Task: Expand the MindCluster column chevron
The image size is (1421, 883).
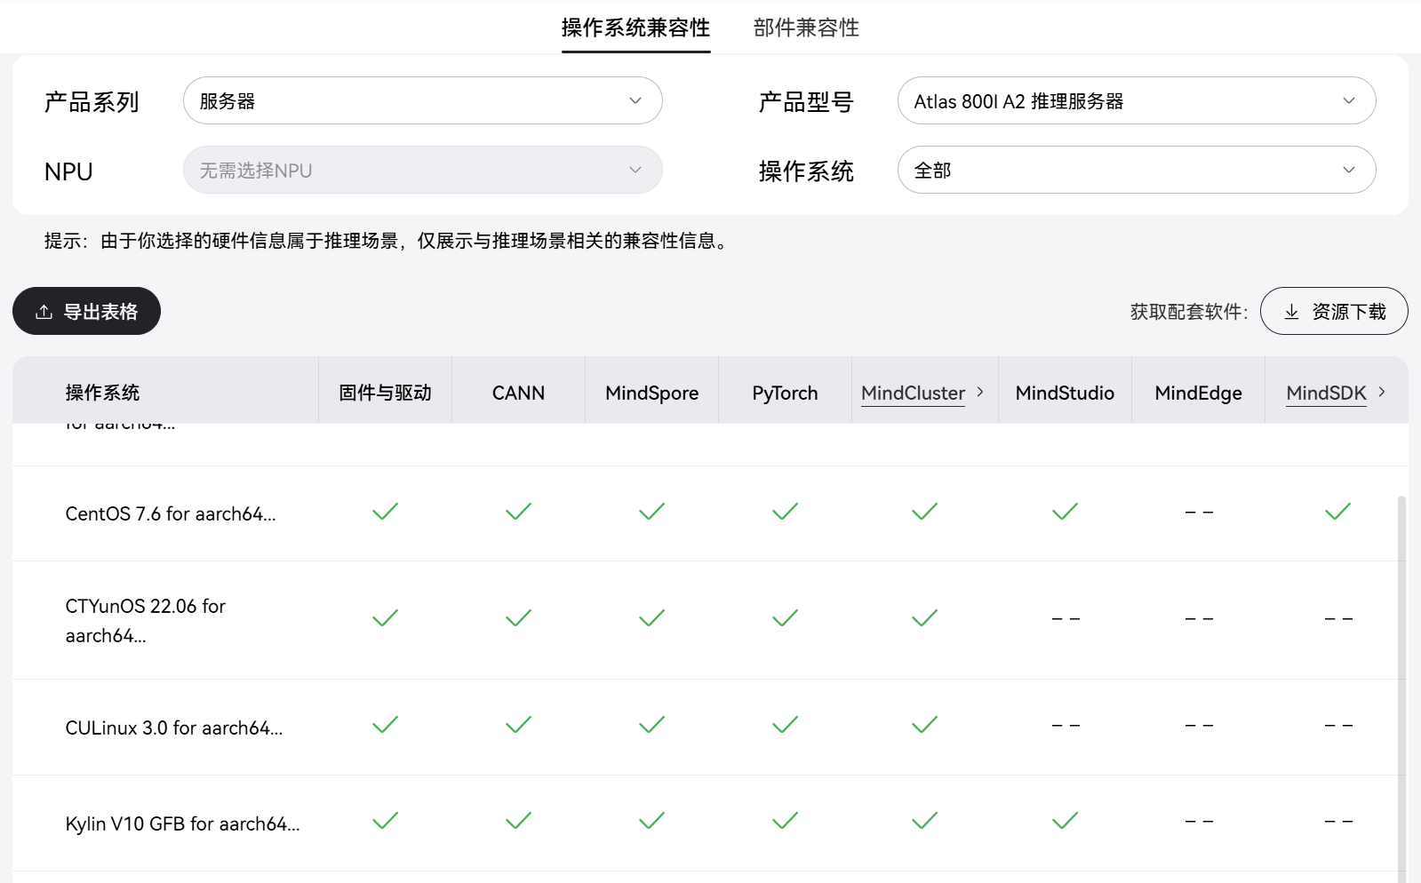Action: [980, 392]
